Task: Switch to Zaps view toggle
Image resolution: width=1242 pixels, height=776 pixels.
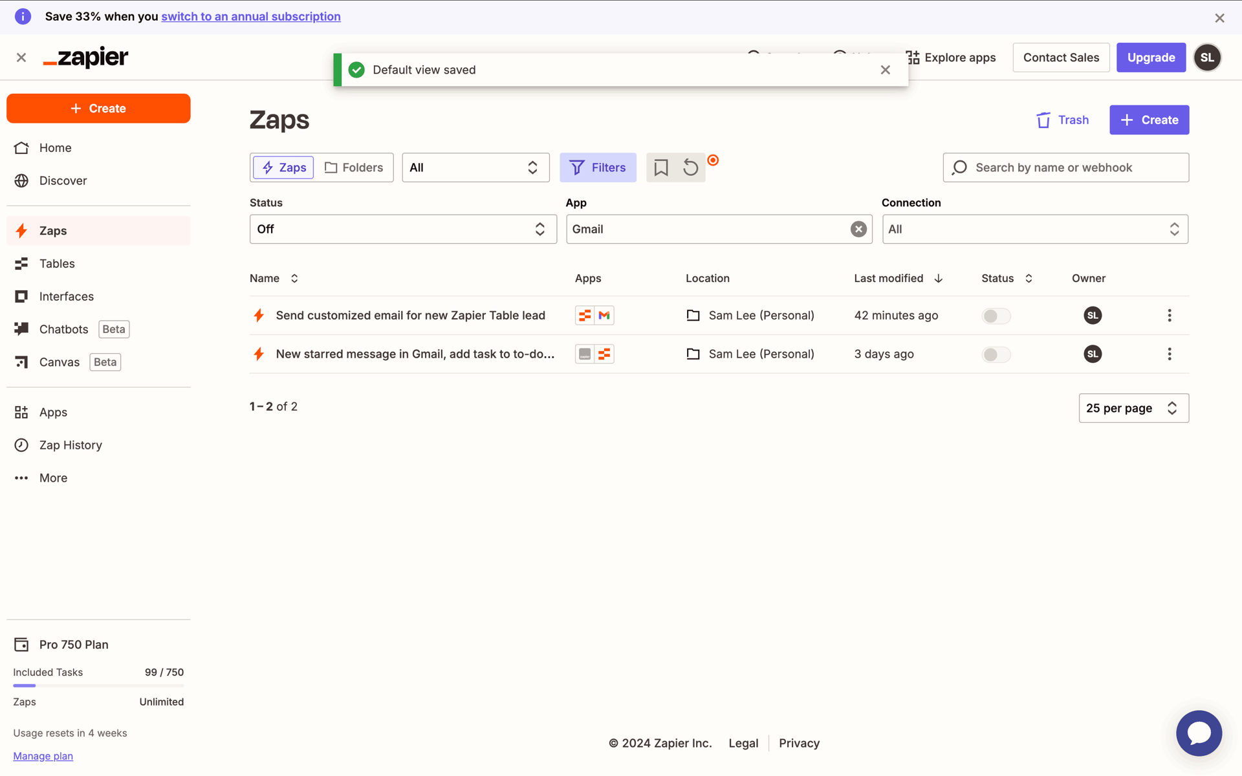Action: click(x=283, y=167)
